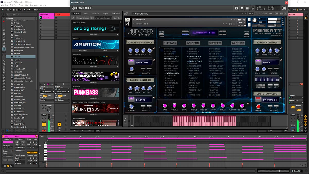The width and height of the screenshot is (309, 174).
Task: Click the CREATE display button
Action: pyautogui.click(x=204, y=33)
